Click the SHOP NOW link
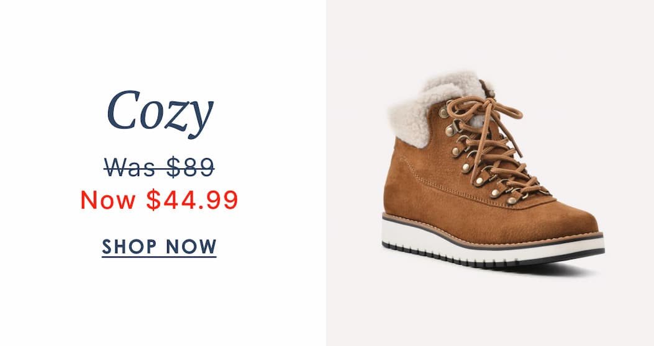Screen dimensions: 654x346 (160, 247)
